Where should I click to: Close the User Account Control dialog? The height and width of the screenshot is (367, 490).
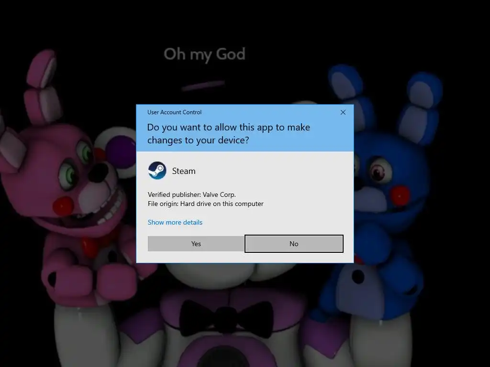[343, 112]
